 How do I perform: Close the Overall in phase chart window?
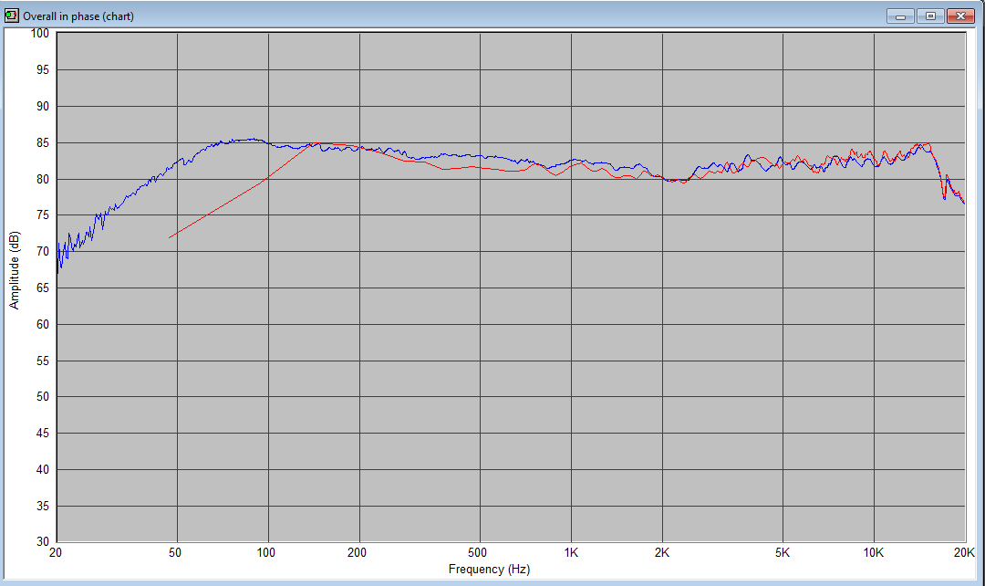[x=960, y=16]
